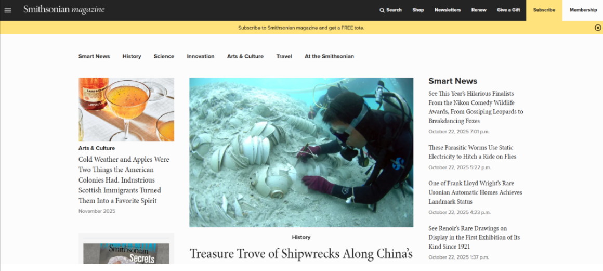This screenshot has height=271, width=603.
Task: Open the Smithsonian magazine cover thumbnail
Action: (126, 254)
